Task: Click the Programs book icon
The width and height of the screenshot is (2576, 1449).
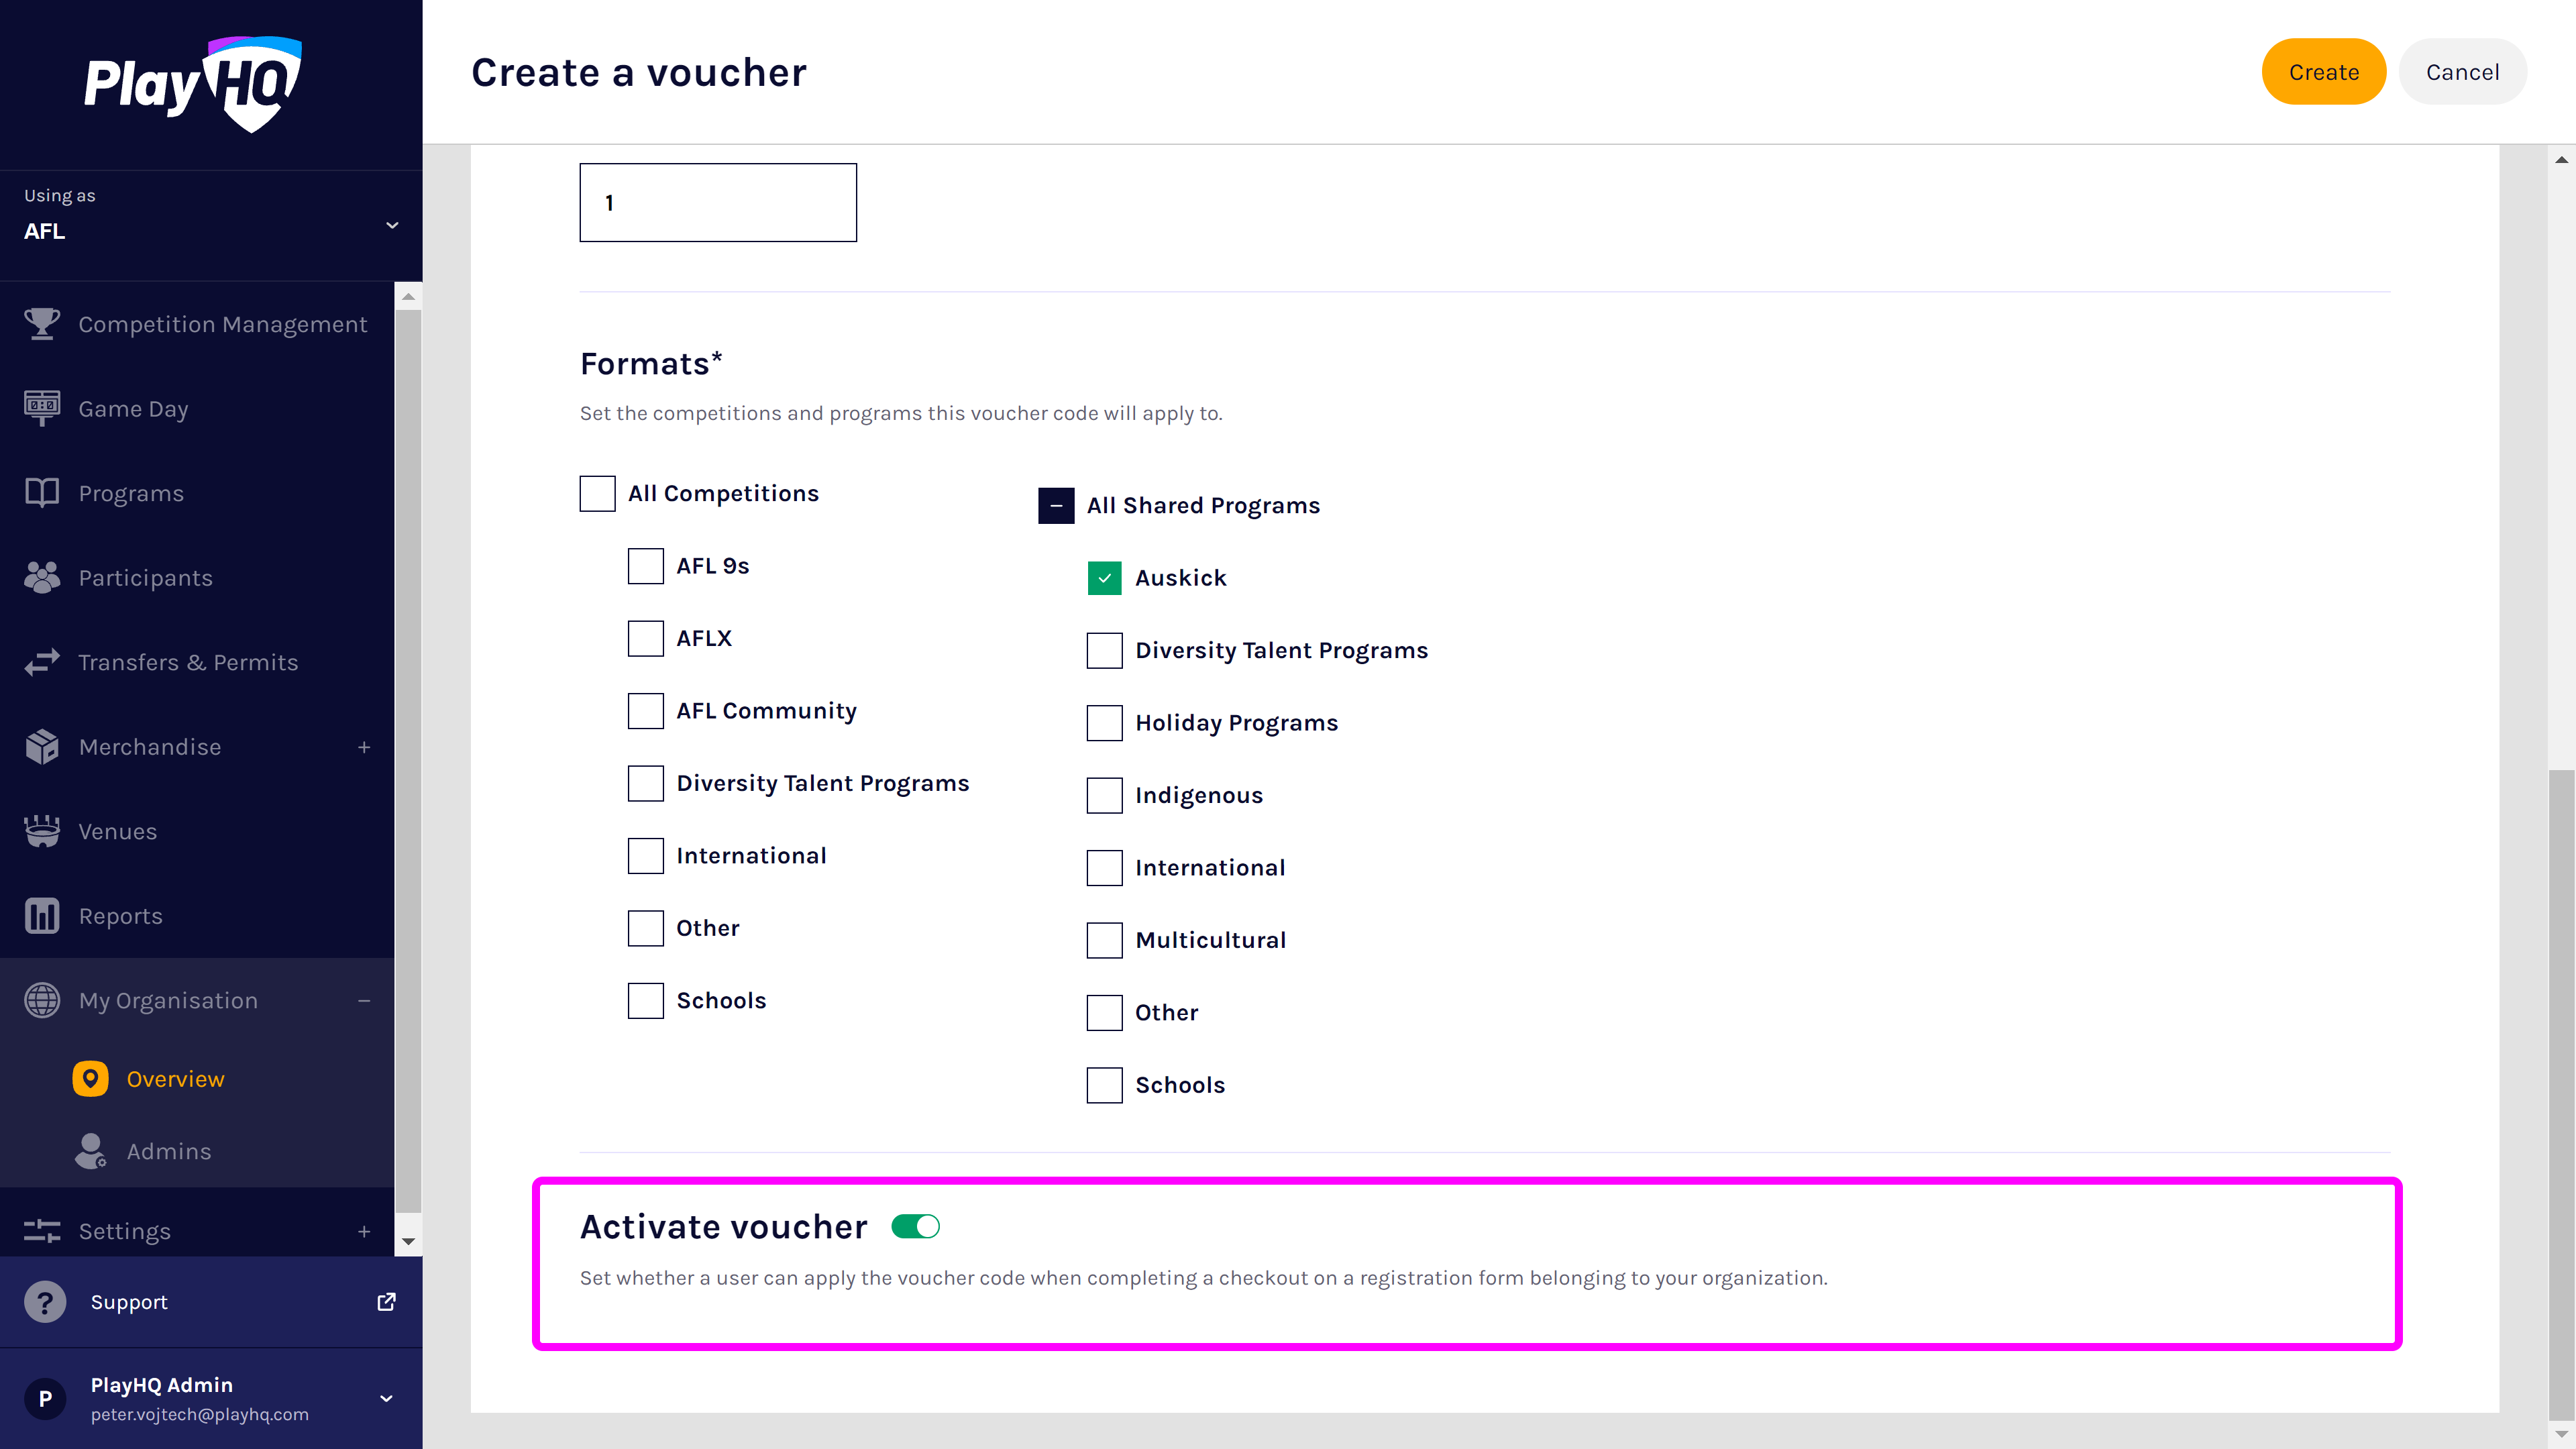Action: [x=42, y=493]
